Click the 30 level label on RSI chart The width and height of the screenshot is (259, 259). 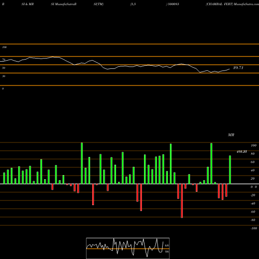click(4, 76)
